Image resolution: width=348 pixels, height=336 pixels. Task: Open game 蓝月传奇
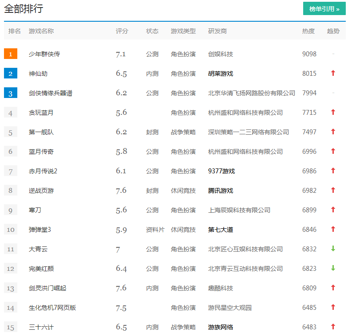[41, 152]
